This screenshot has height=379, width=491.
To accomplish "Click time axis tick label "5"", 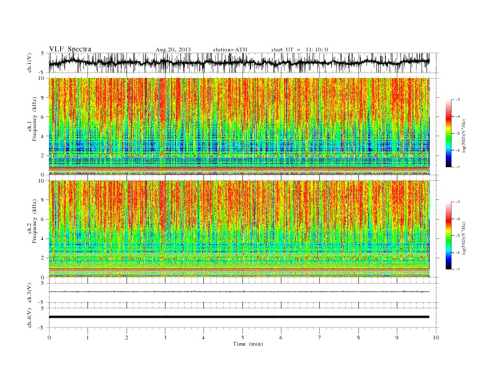I will coord(242,338).
